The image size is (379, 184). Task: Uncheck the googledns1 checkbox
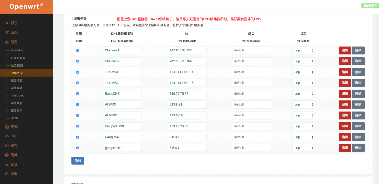click(78, 148)
